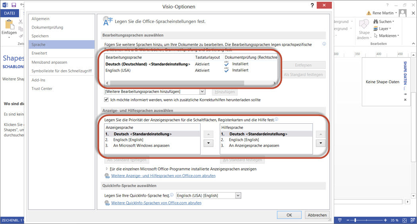Click fit page to window icon
The width and height of the screenshot is (417, 224).
[x=405, y=220]
